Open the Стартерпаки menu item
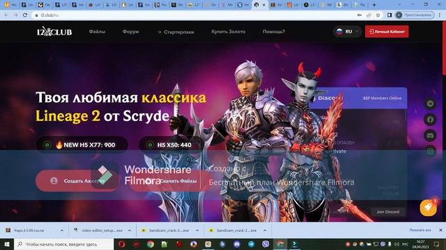Screen dimensions: 446x250 176,32
